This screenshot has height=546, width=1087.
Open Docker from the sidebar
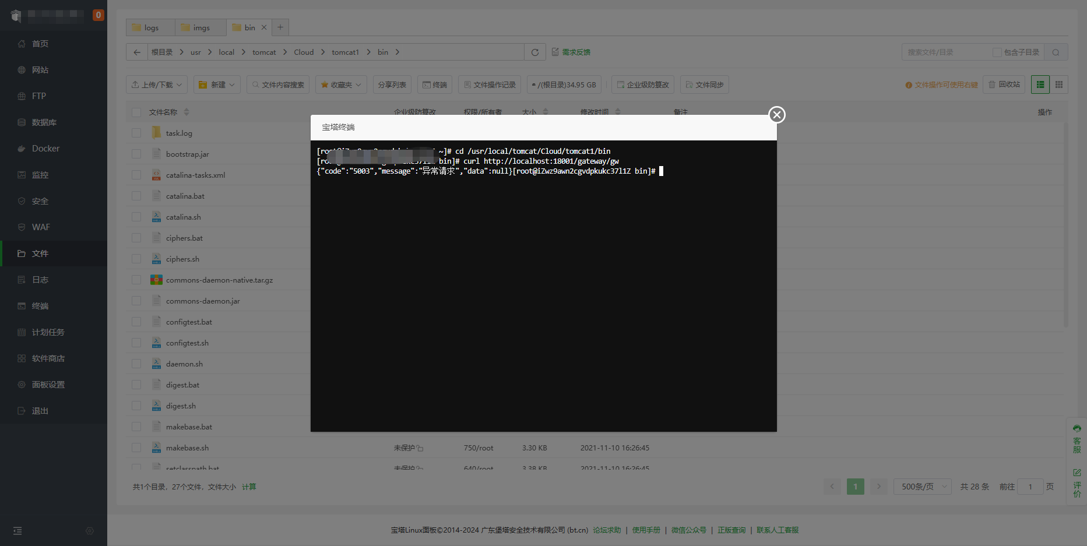pos(45,149)
